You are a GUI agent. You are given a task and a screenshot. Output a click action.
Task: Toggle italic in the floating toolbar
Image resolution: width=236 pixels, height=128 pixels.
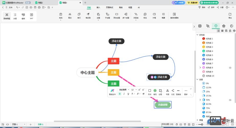tap(124, 94)
